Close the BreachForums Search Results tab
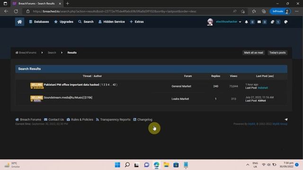The image size is (303, 170). (x=60, y=3)
